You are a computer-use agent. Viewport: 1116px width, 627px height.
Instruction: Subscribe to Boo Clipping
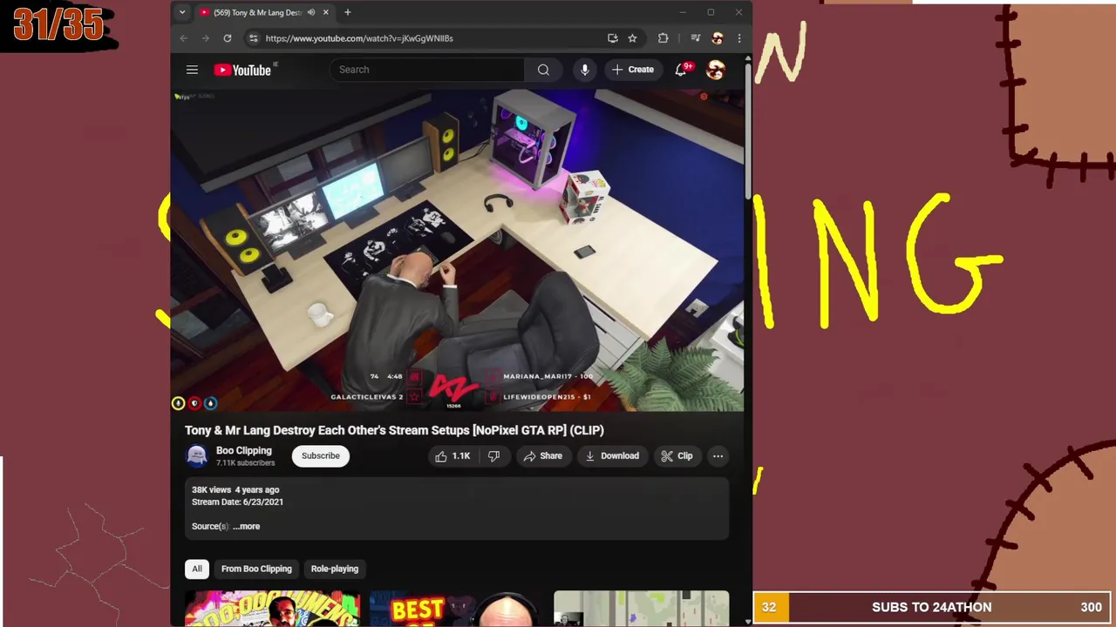tap(321, 455)
